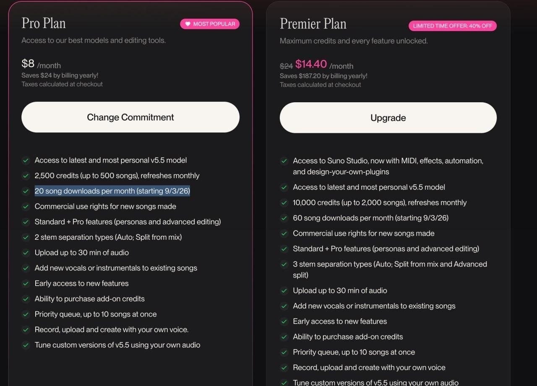The image size is (537, 386).
Task: Click checkmark next to 10,000 credits feature
Action: pyautogui.click(x=284, y=203)
